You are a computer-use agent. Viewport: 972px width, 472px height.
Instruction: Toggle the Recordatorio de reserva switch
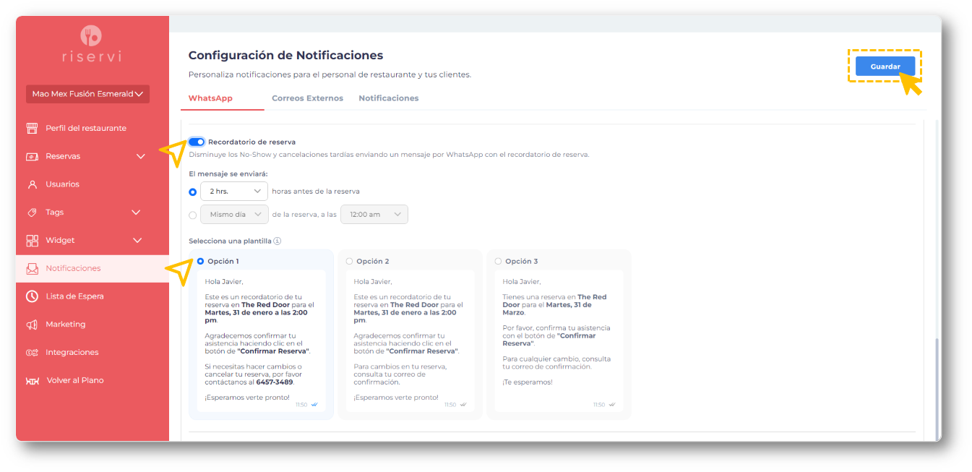click(x=197, y=142)
